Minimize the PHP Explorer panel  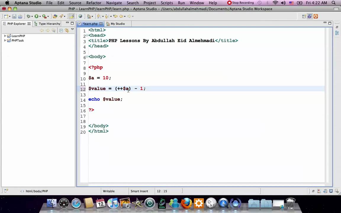(x=67, y=23)
